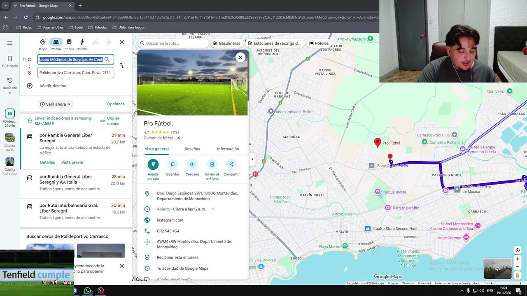The height and width of the screenshot is (296, 527).
Task: Open the Google Maps hamburger menu
Action: pyautogui.click(x=10, y=43)
